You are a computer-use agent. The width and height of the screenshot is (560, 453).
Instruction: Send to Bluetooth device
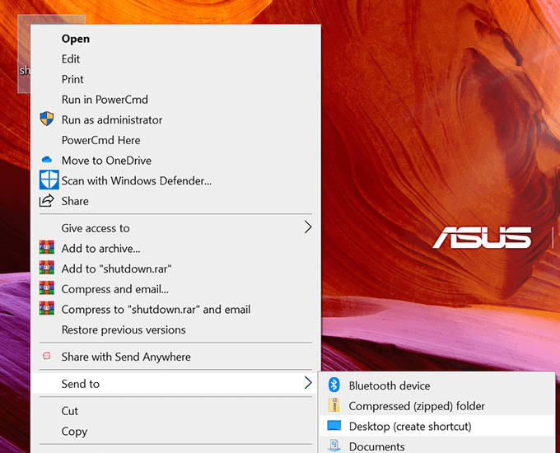click(x=436, y=385)
